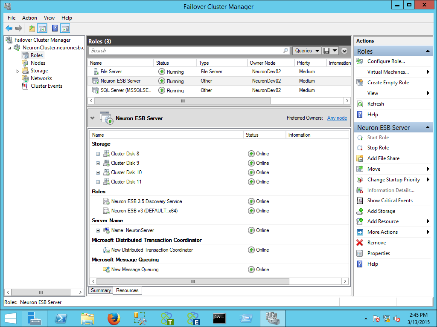Select the Nodes tree item

pos(38,63)
